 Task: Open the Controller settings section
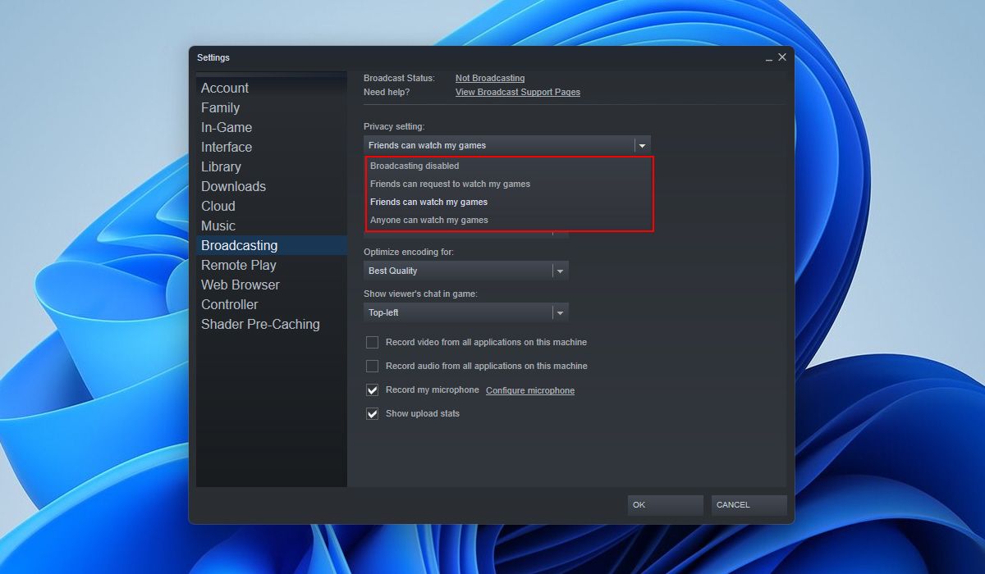(x=229, y=304)
